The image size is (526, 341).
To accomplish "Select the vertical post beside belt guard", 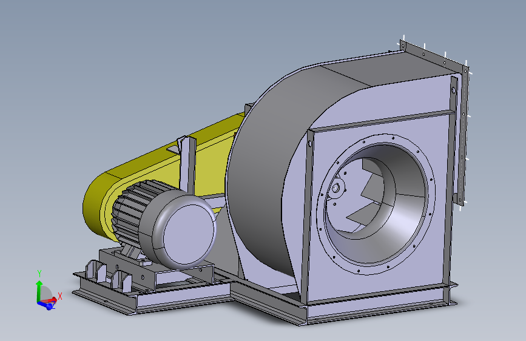I will [187, 164].
